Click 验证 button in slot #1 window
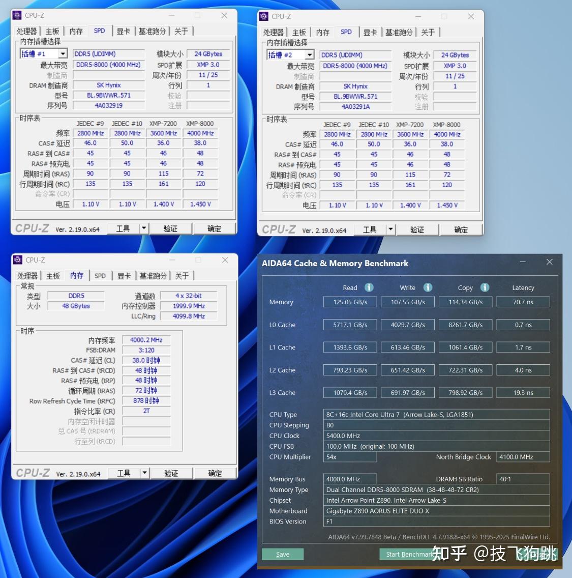 pyautogui.click(x=170, y=228)
